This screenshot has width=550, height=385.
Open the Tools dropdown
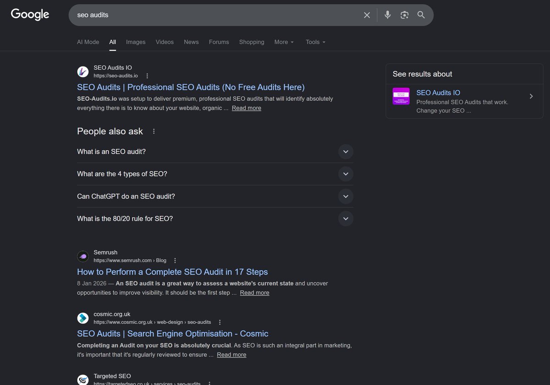(316, 42)
